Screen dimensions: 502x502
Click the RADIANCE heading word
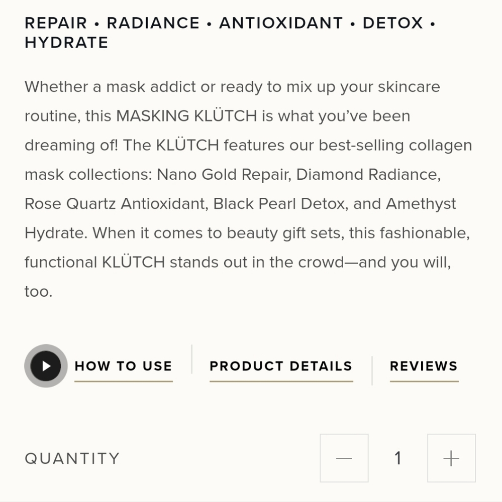tap(153, 23)
